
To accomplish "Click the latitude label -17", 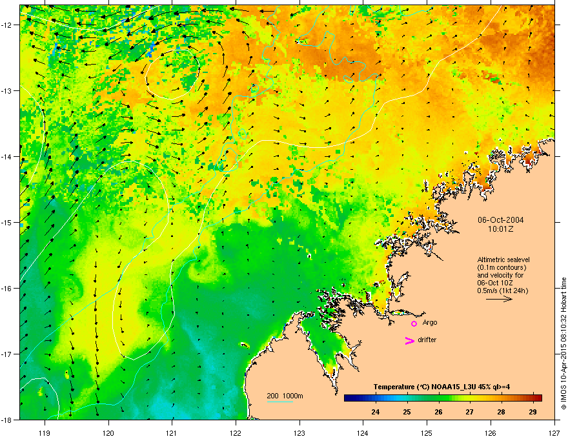I will [x=6, y=354].
